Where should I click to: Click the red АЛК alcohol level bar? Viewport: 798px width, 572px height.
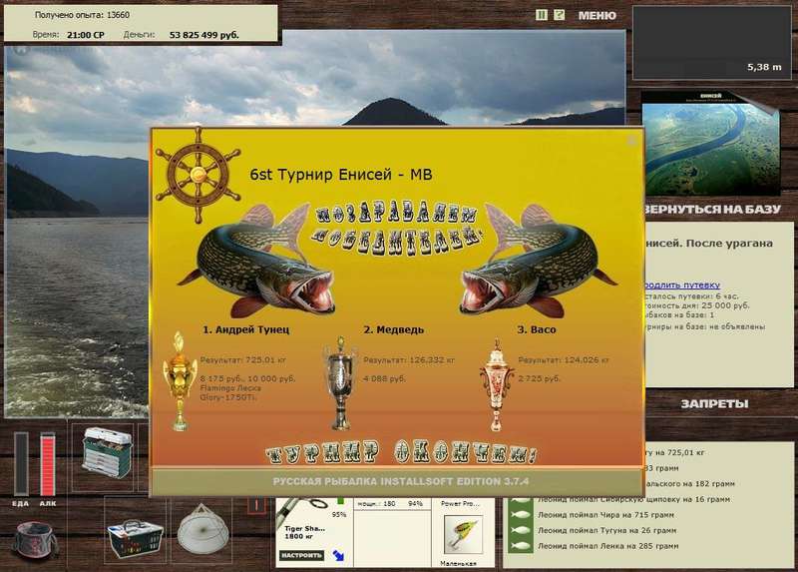(48, 463)
